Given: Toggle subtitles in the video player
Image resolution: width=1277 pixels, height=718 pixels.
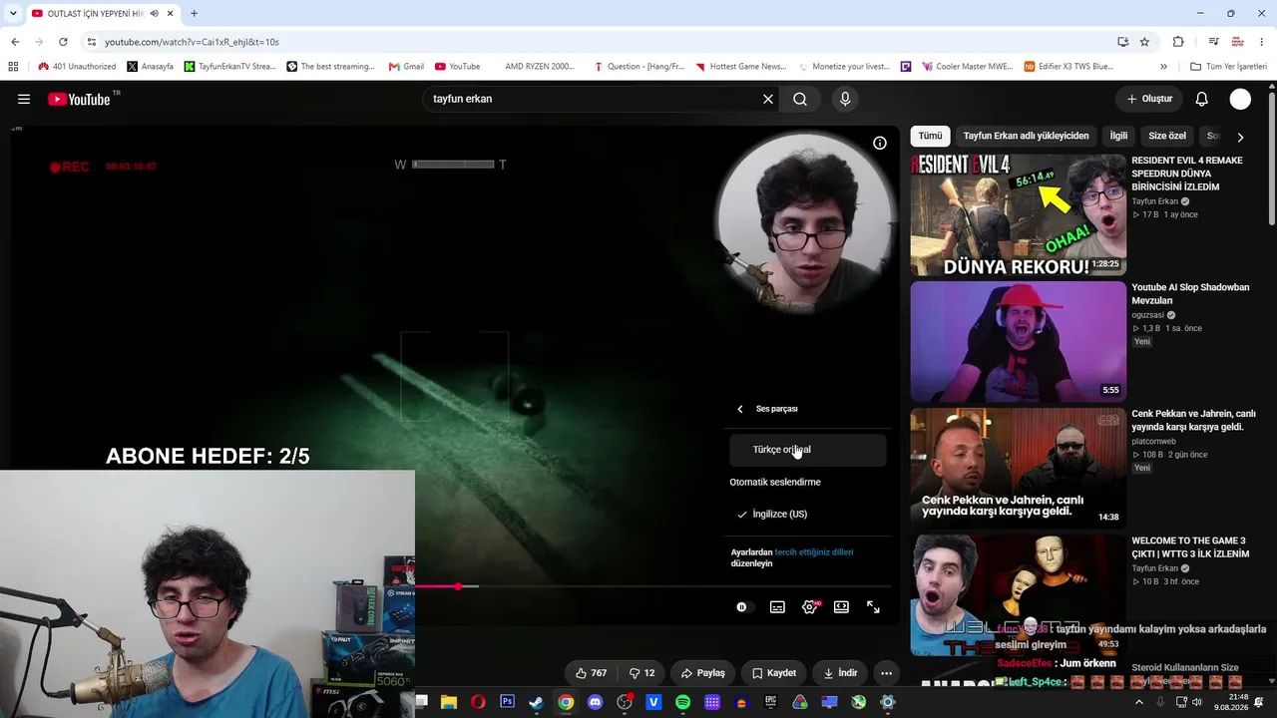Looking at the screenshot, I should [777, 606].
